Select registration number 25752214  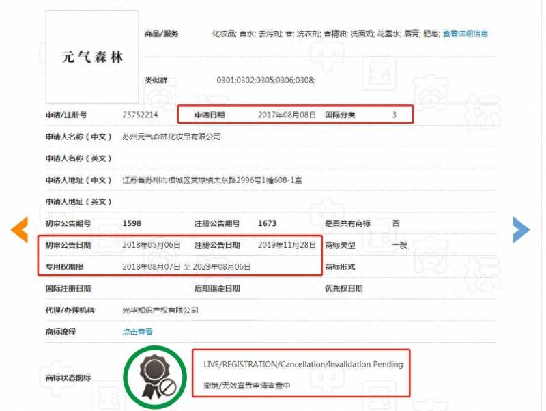(x=141, y=115)
